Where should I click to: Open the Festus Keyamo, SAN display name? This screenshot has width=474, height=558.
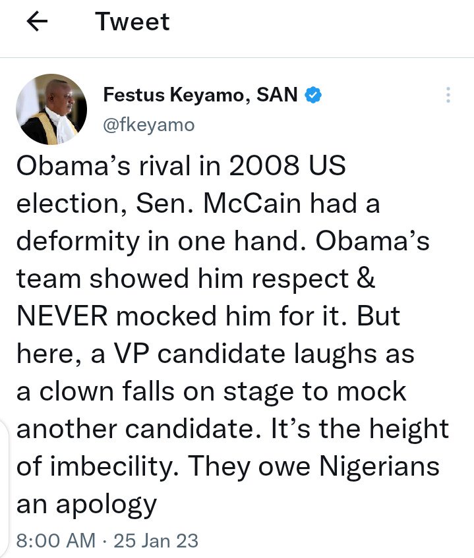click(200, 95)
